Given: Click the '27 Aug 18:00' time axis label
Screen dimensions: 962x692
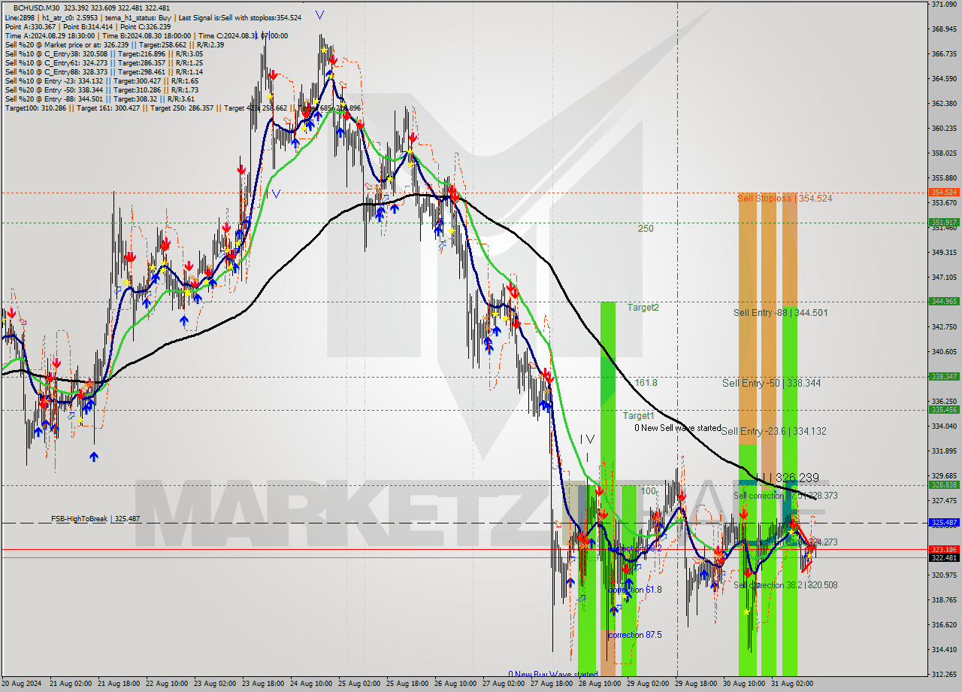Looking at the screenshot, I should 552,684.
